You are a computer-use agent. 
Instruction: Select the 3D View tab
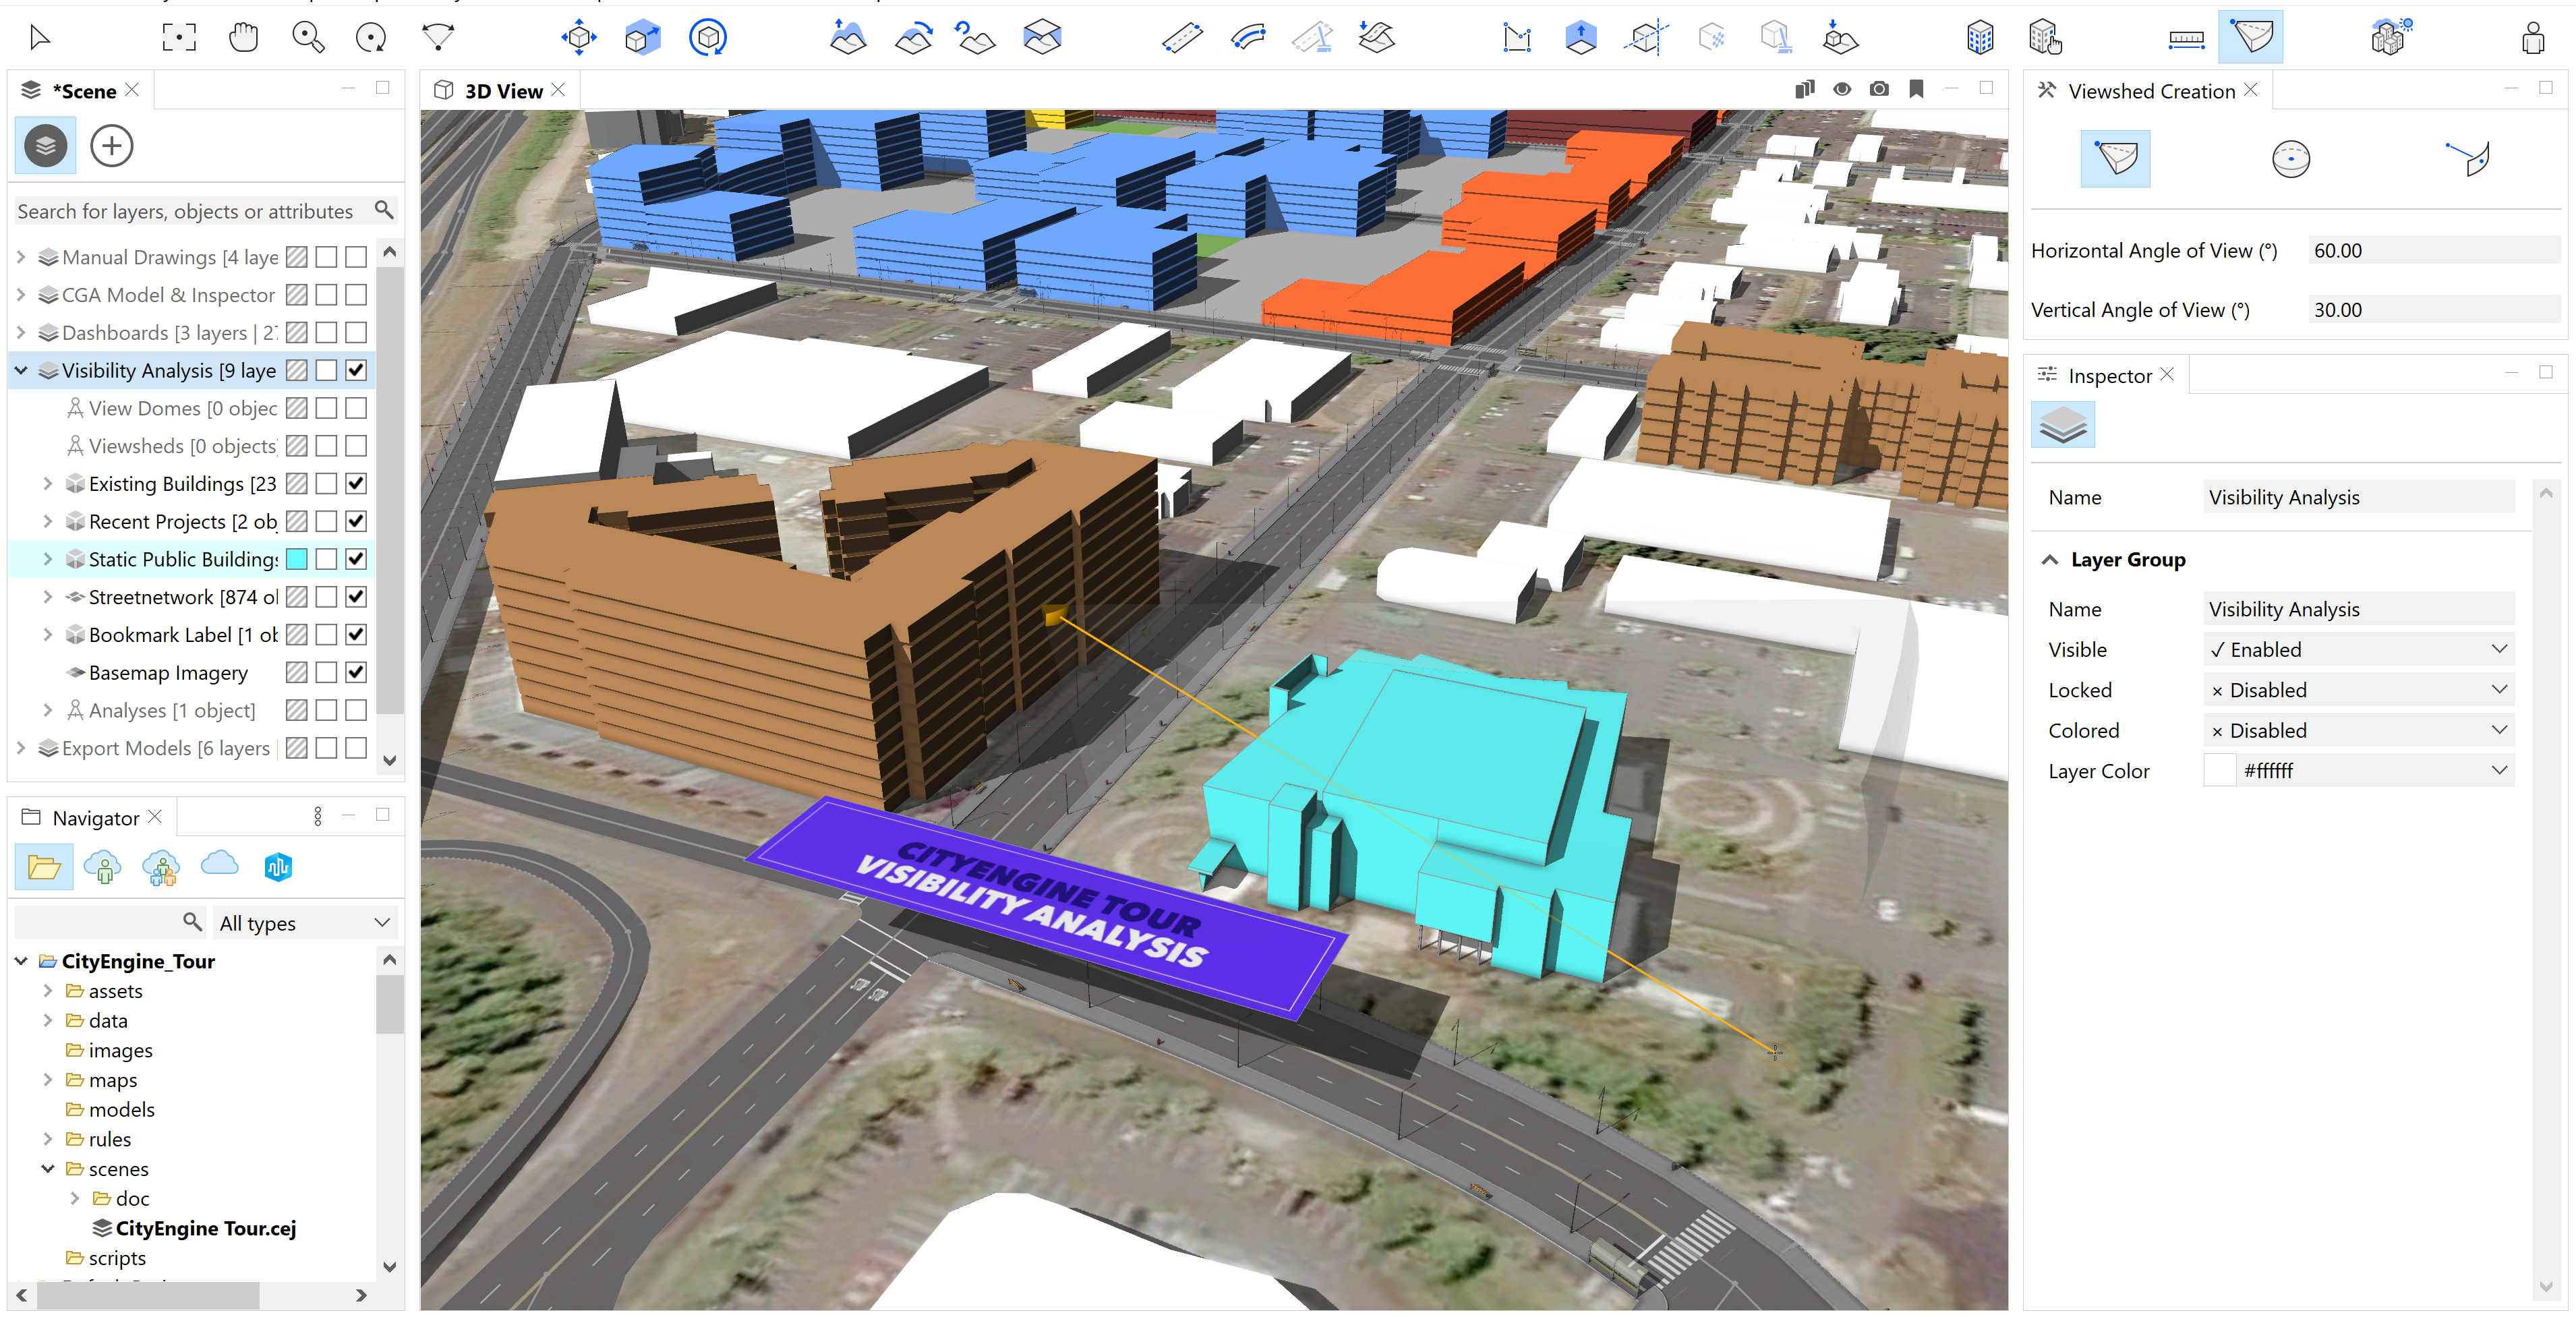pyautogui.click(x=502, y=91)
